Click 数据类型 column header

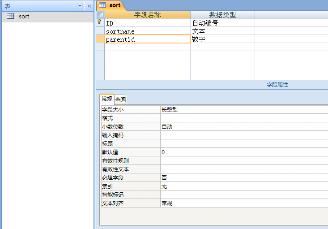(222, 15)
